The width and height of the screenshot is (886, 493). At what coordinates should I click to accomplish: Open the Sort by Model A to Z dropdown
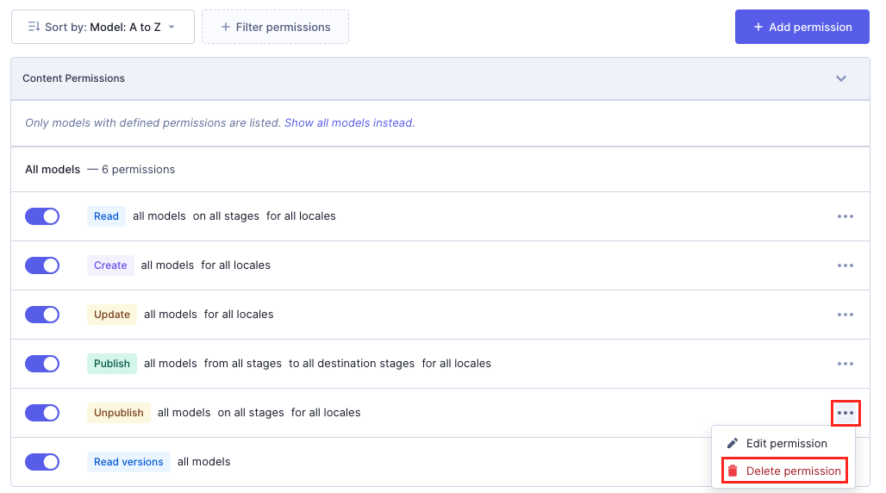[x=103, y=27]
